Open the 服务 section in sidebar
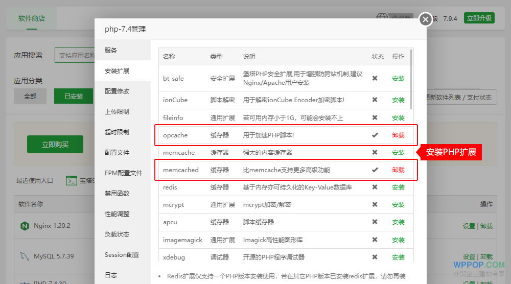This screenshot has height=284, width=511. pos(111,50)
